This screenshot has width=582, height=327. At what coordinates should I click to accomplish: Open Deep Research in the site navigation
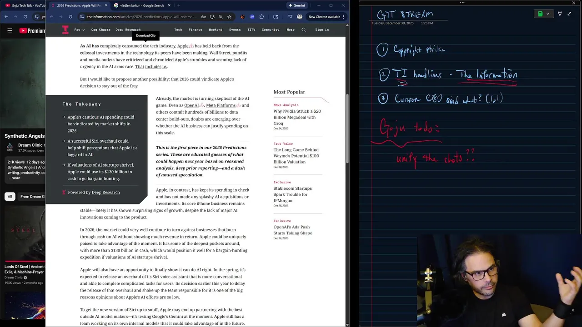[x=128, y=30]
